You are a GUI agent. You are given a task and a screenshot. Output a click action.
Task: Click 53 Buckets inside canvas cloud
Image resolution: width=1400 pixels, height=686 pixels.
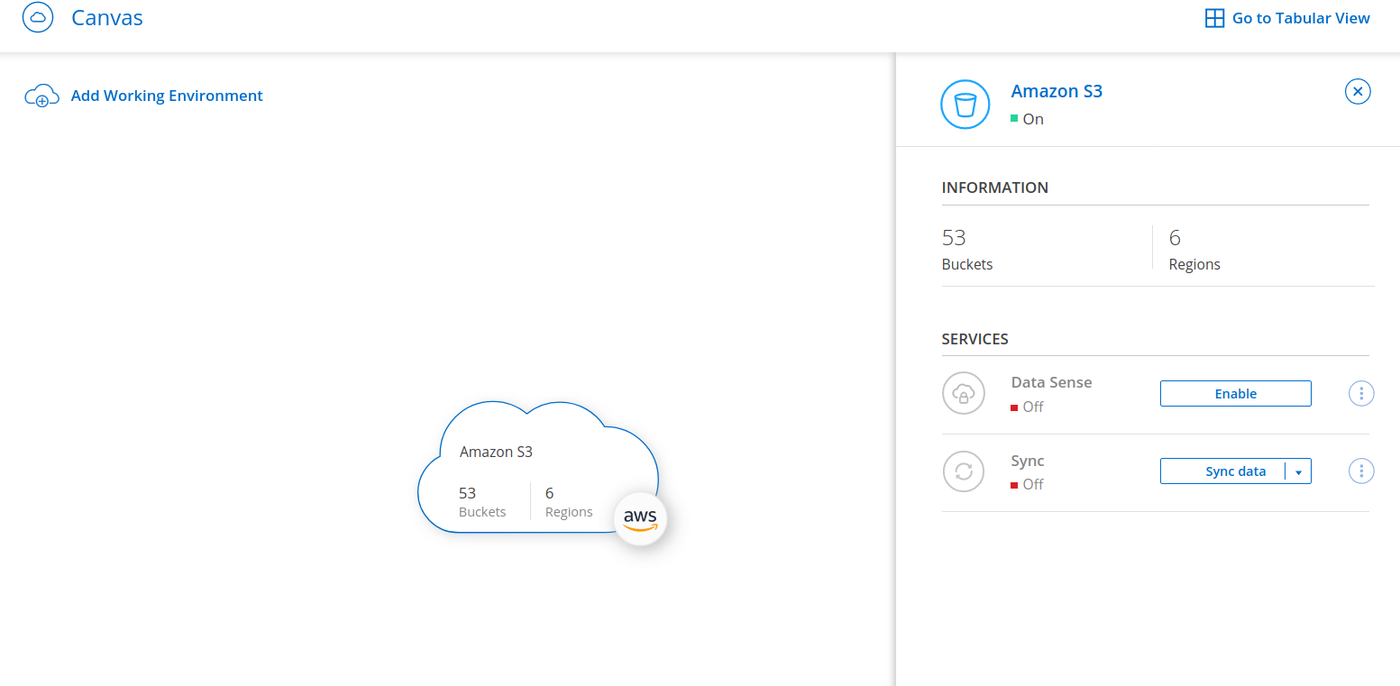[482, 502]
